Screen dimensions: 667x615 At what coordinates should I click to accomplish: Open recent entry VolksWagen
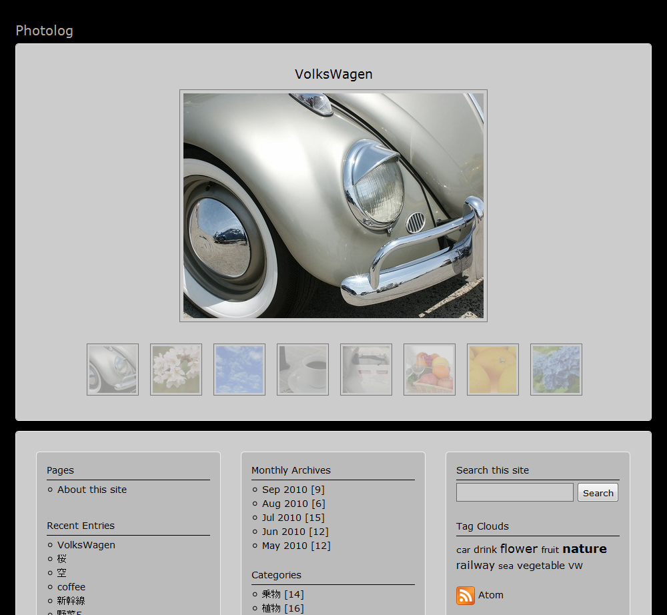click(x=86, y=545)
